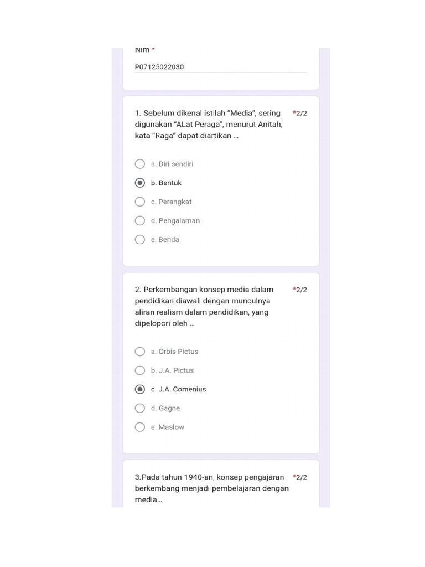Select option b. J.A. Pictus
This screenshot has width=425, height=567.
point(140,370)
